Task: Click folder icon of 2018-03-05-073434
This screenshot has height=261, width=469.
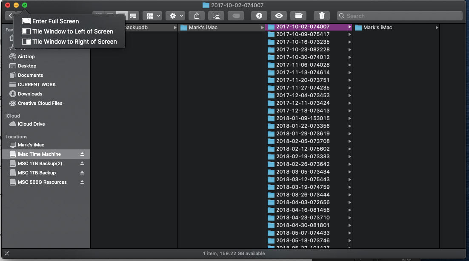Action: pos(271,172)
